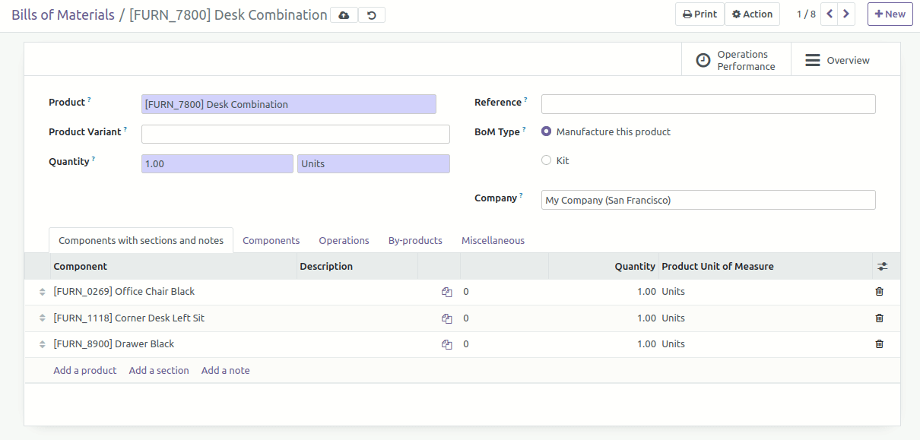Open the Overview stat button
920x440 pixels.
click(x=837, y=60)
